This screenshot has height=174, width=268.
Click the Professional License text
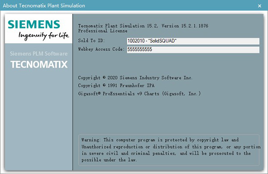pyautogui.click(x=103, y=31)
